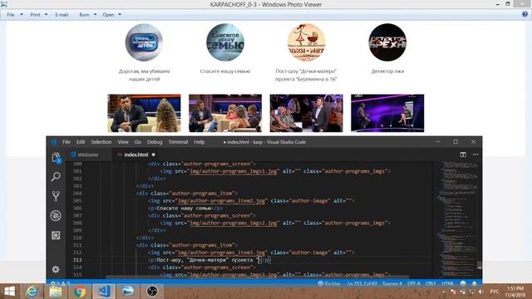
Task: Open Google Chrome from taskbar
Action: pyautogui.click(x=80, y=292)
